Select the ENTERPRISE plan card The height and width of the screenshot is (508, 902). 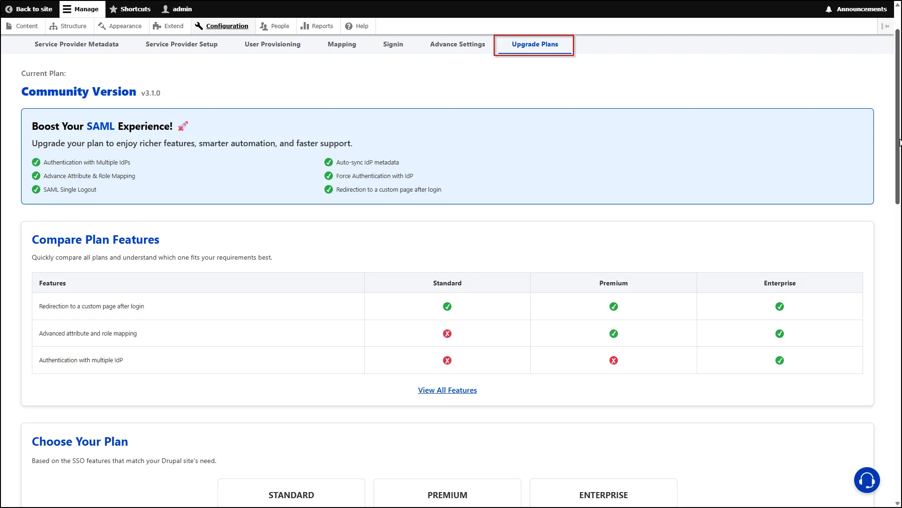(x=603, y=494)
